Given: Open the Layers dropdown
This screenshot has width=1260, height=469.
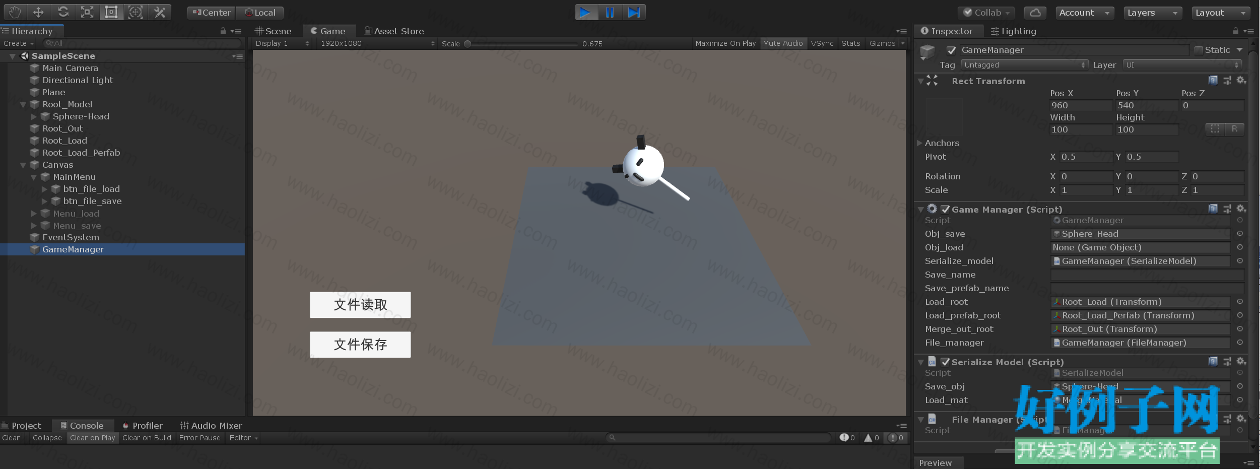Looking at the screenshot, I should [1153, 13].
